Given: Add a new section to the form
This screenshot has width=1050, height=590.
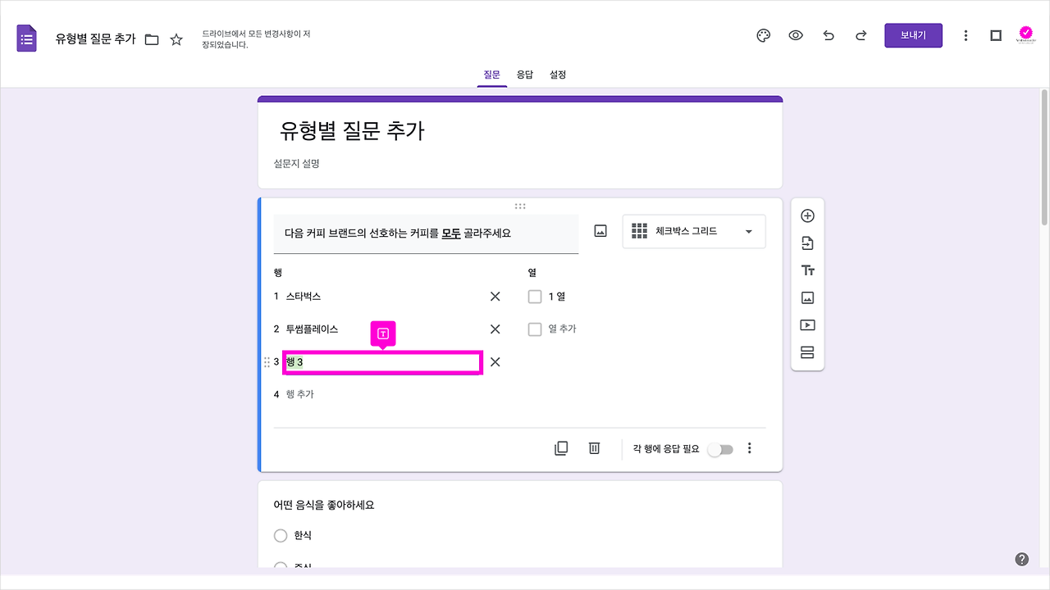Looking at the screenshot, I should click(807, 352).
